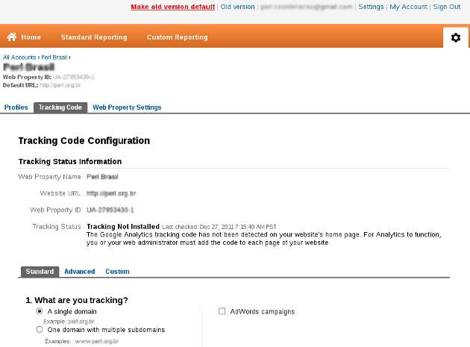Switch to the Web Property Settings tab

[127, 107]
